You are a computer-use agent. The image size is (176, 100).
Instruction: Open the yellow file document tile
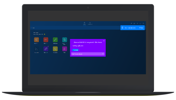[x=55, y=49]
